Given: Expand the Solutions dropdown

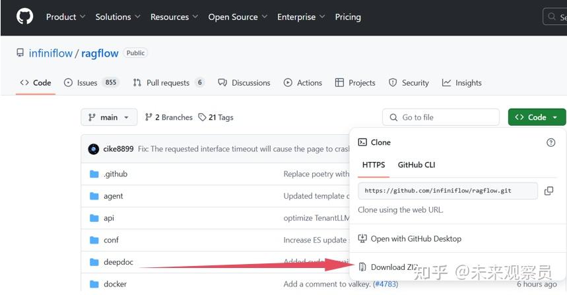Looking at the screenshot, I should 117,17.
